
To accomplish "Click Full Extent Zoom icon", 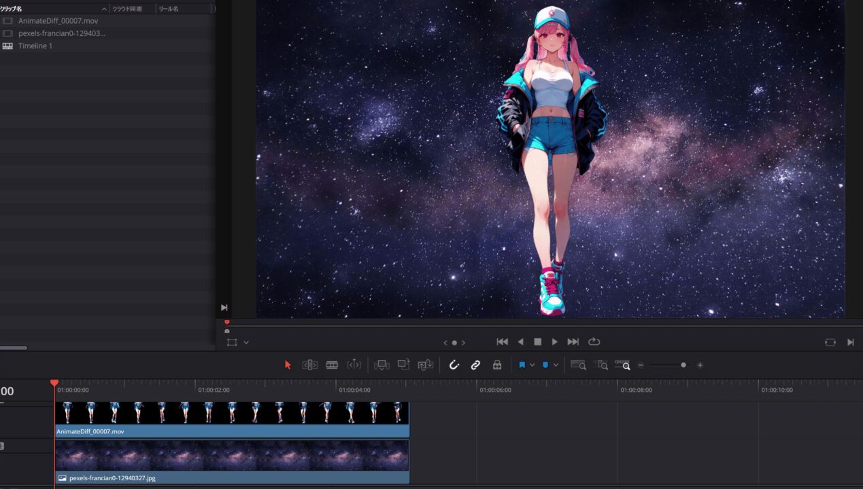I will point(578,365).
